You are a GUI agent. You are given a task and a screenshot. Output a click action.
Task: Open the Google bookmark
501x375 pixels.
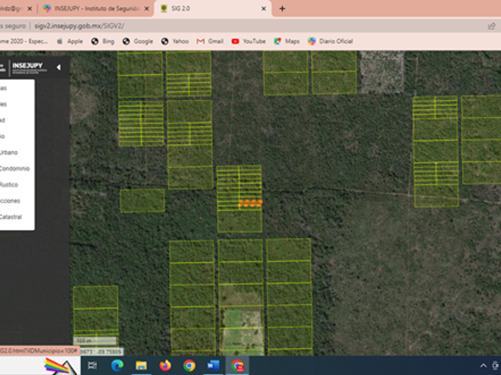pyautogui.click(x=137, y=41)
